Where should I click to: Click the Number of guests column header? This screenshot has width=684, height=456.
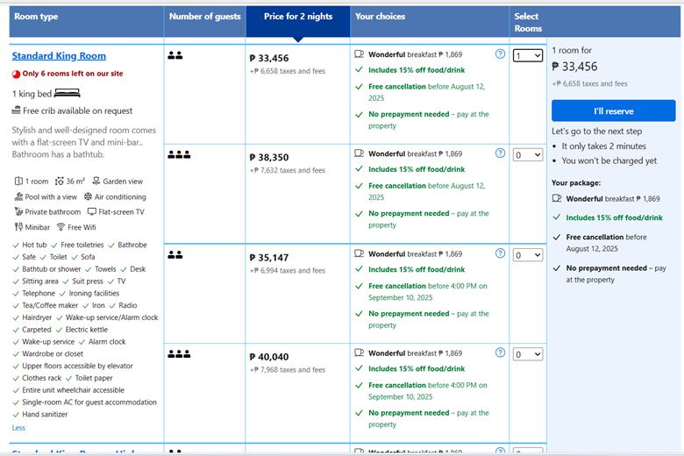click(x=204, y=17)
